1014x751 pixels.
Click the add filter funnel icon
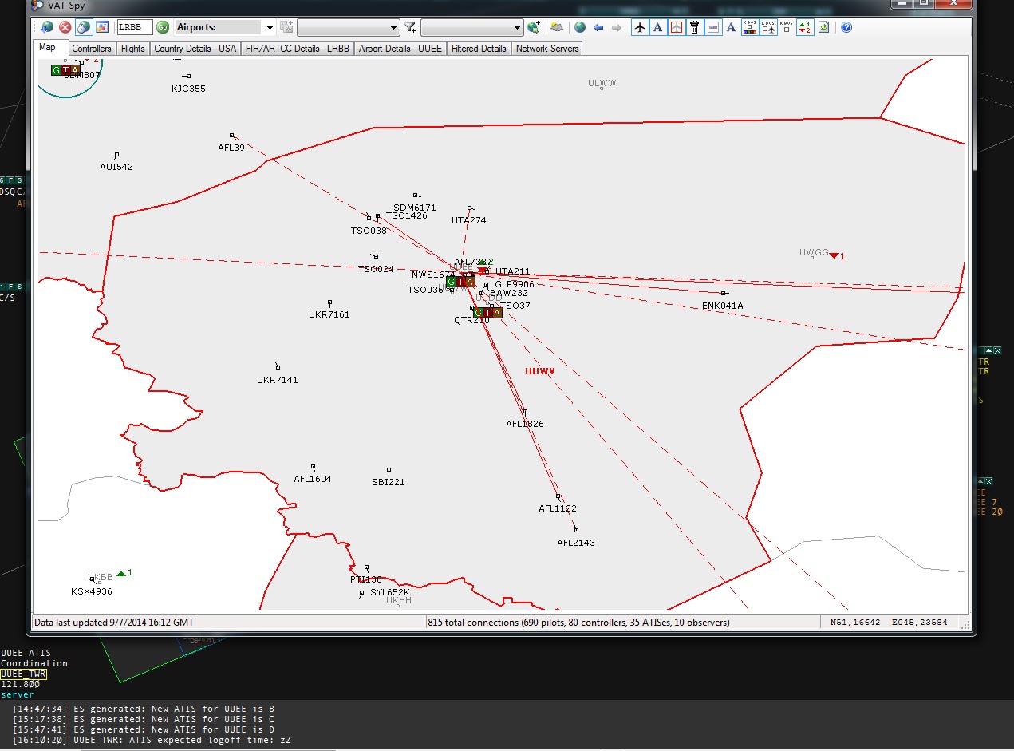pyautogui.click(x=409, y=27)
